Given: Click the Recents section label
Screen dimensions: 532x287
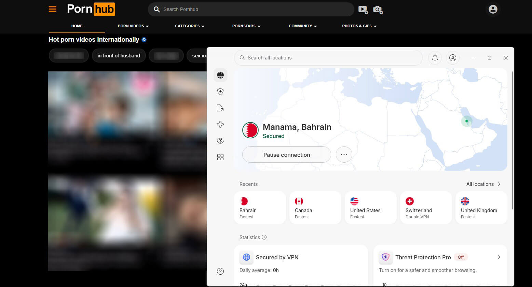Looking at the screenshot, I should (248, 184).
